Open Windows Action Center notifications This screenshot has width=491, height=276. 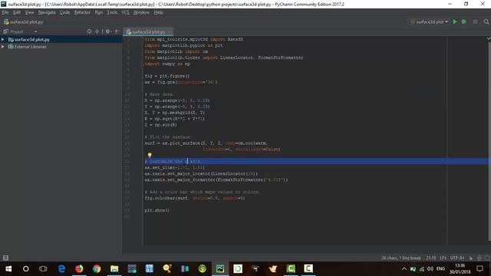tap(479, 268)
